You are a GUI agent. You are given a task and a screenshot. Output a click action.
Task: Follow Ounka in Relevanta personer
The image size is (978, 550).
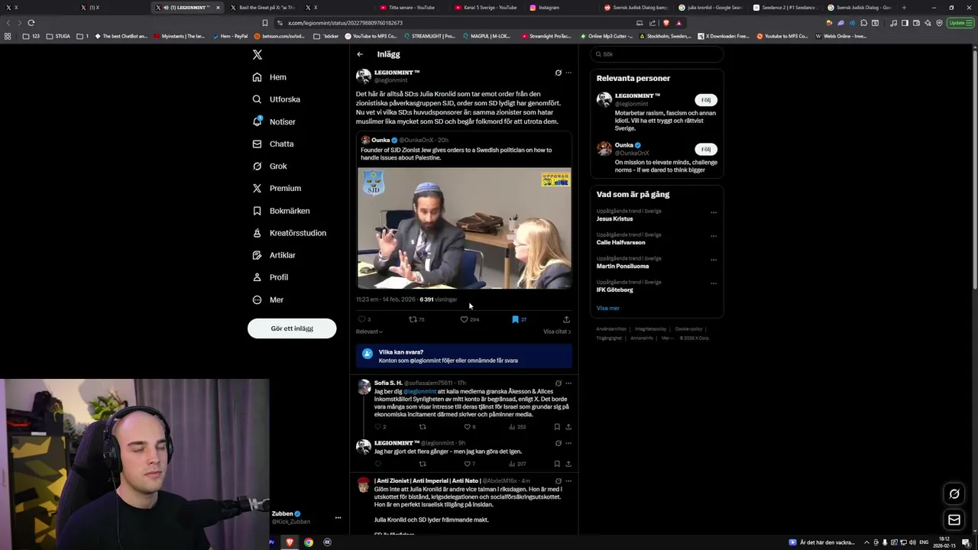click(706, 149)
